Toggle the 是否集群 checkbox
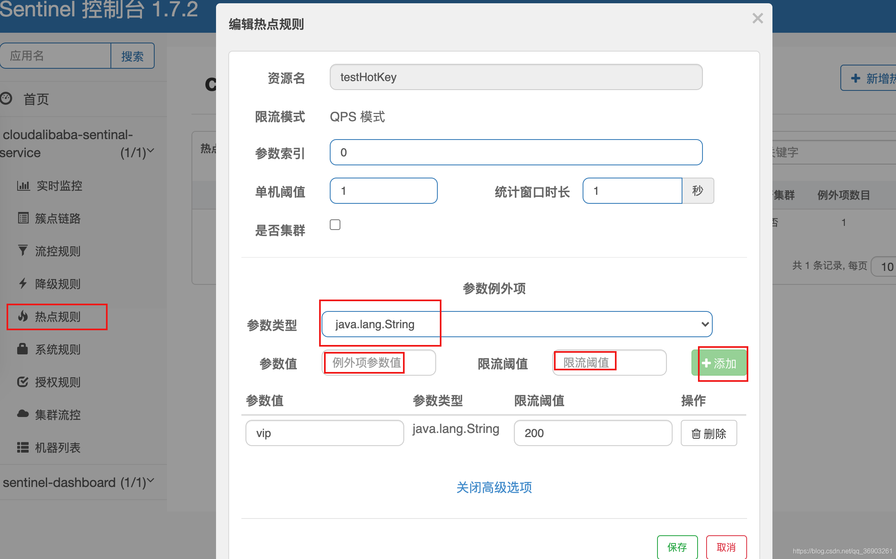 point(335,225)
